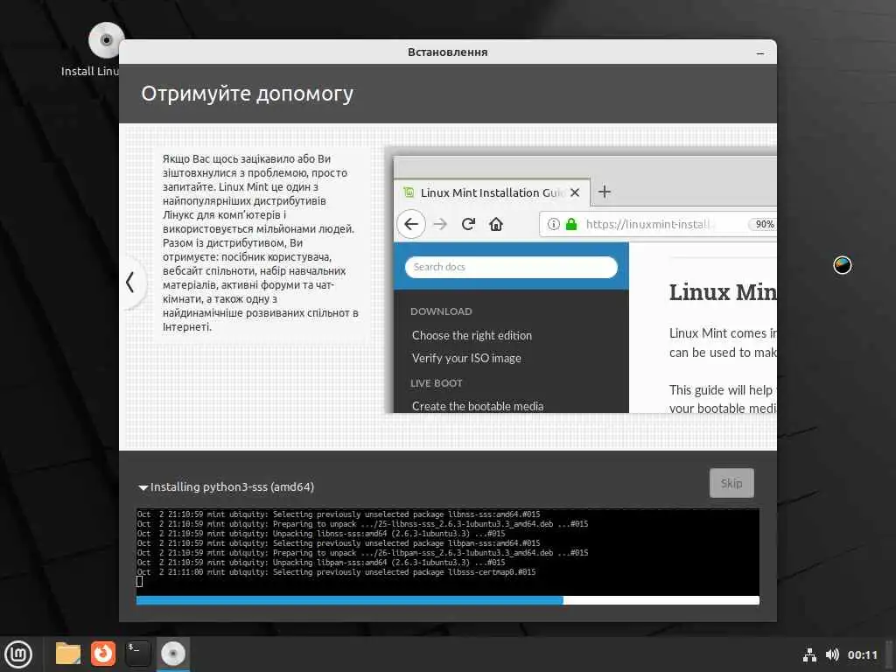This screenshot has height=672, width=896.
Task: Open the Verify your ISO image link
Action: [x=466, y=358]
